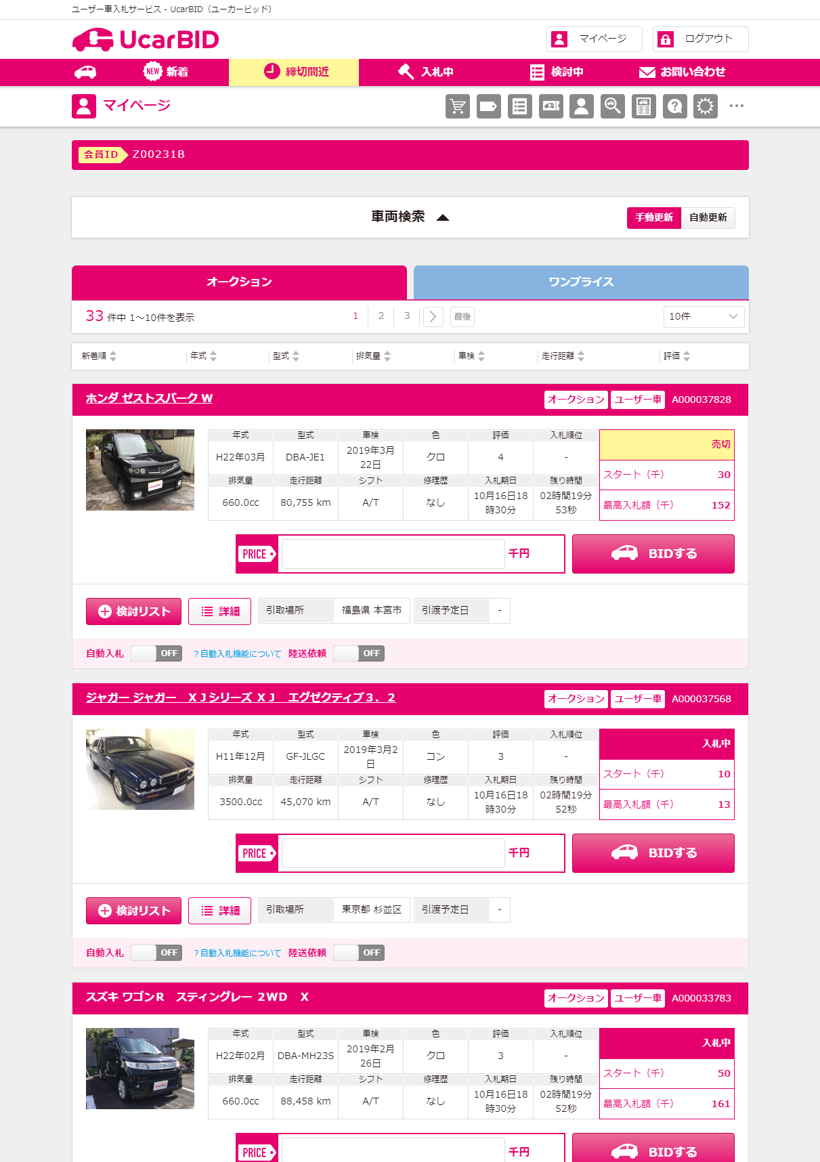
Task: Click the Suzuki Wagon R car thumbnail
Action: click(140, 1069)
